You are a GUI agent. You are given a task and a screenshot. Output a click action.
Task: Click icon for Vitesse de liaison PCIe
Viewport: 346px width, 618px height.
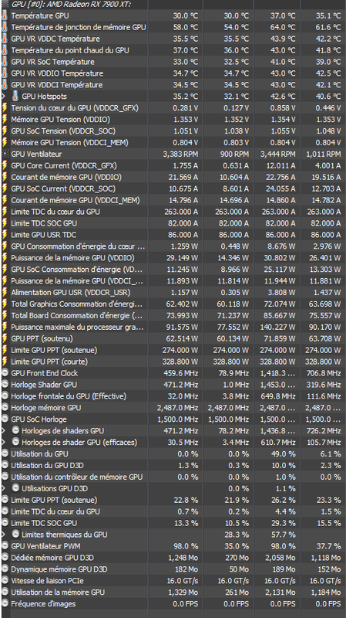pyautogui.click(x=5, y=581)
